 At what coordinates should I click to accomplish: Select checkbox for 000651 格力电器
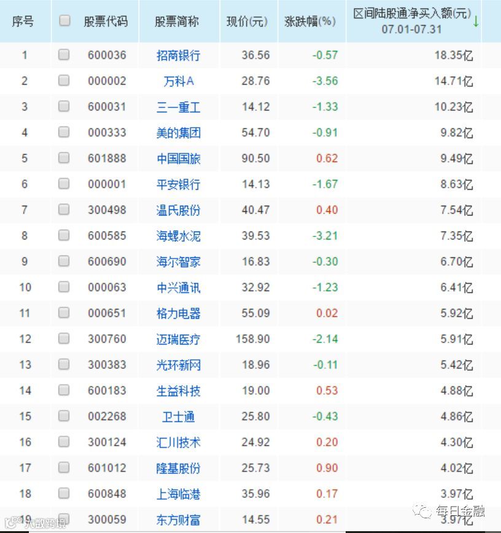64,313
